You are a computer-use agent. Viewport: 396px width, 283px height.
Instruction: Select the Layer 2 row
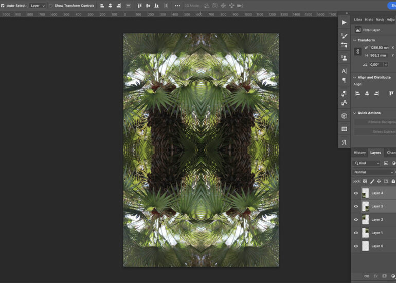point(373,220)
